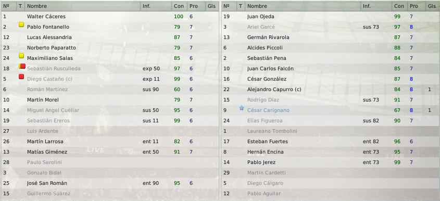Click the Gls header in right table
This screenshot has width=440, height=201.
(x=432, y=6)
